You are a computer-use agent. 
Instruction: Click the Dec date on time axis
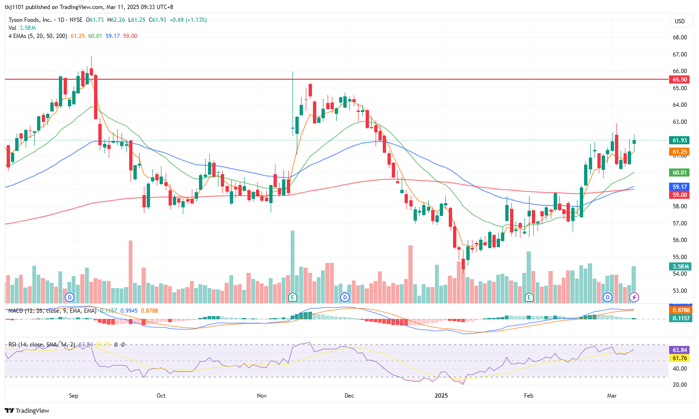click(349, 396)
